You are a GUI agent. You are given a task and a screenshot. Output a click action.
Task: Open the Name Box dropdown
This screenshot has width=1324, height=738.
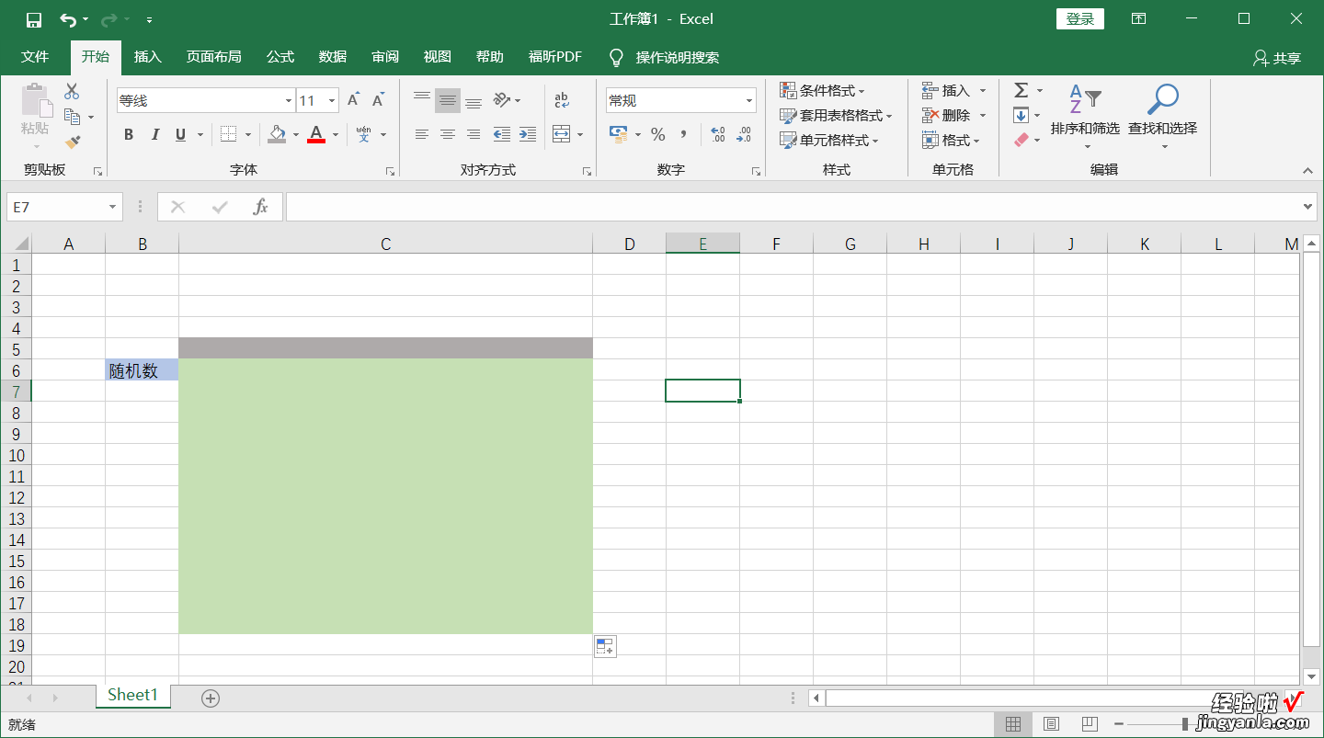point(113,207)
